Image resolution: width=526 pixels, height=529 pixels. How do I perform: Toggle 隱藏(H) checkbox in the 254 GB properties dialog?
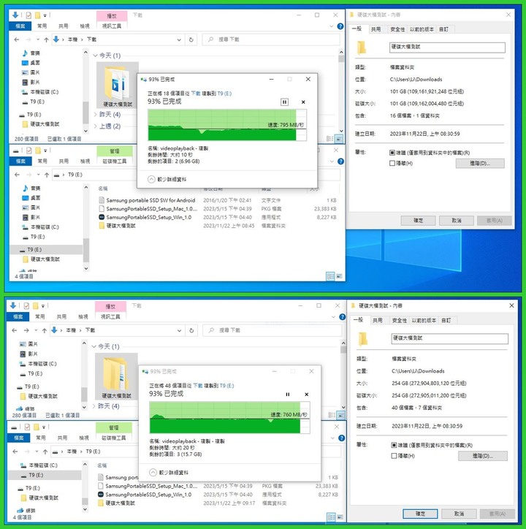pyautogui.click(x=394, y=456)
